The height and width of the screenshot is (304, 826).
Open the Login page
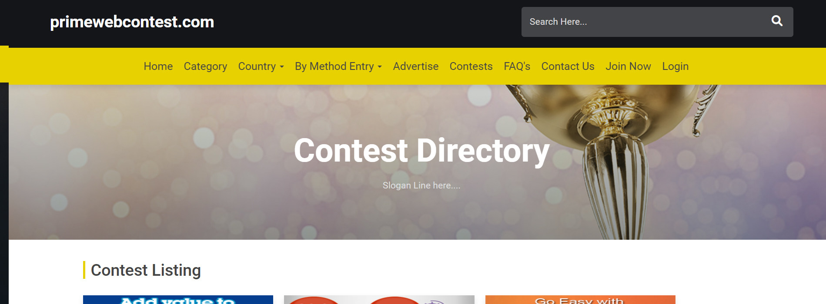[676, 66]
